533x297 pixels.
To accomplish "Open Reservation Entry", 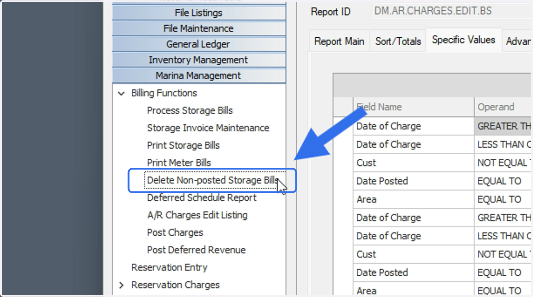I will 169,267.
